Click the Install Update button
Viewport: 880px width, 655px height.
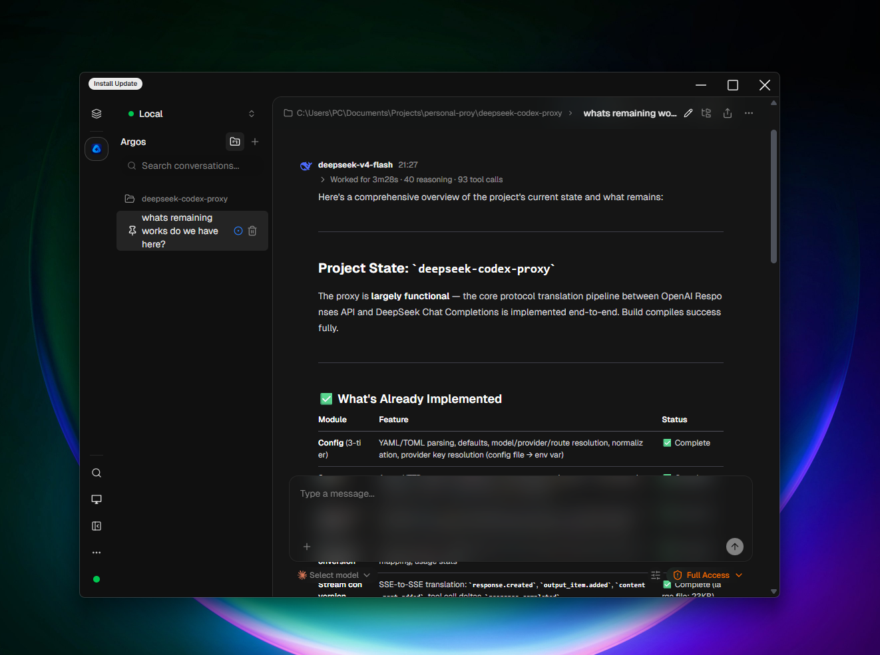point(115,84)
